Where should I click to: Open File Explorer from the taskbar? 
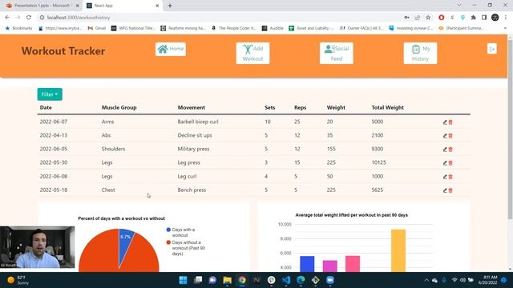click(x=228, y=280)
